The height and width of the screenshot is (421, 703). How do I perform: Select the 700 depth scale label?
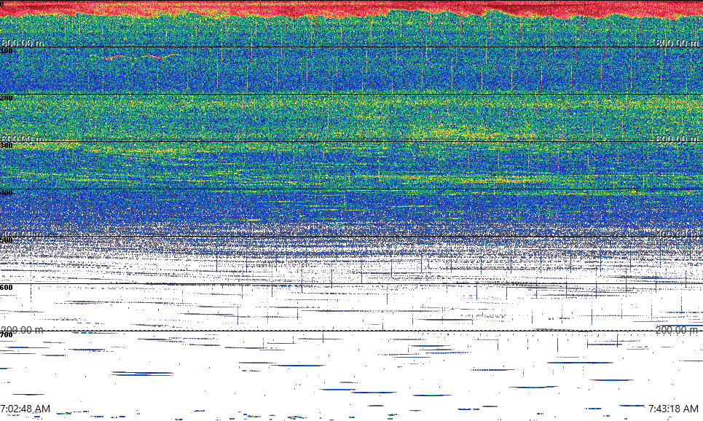(x=7, y=335)
